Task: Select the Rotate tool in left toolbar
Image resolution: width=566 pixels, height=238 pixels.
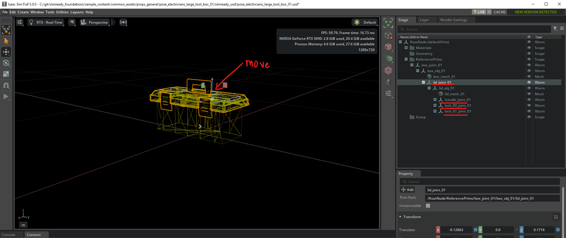Action: pos(6,63)
